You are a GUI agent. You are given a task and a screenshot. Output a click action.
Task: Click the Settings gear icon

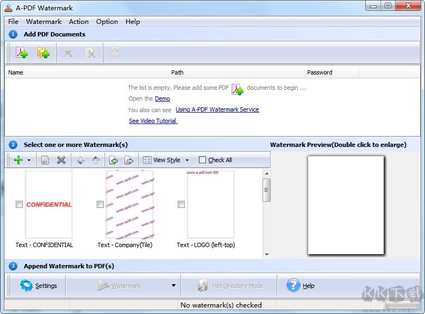point(26,285)
